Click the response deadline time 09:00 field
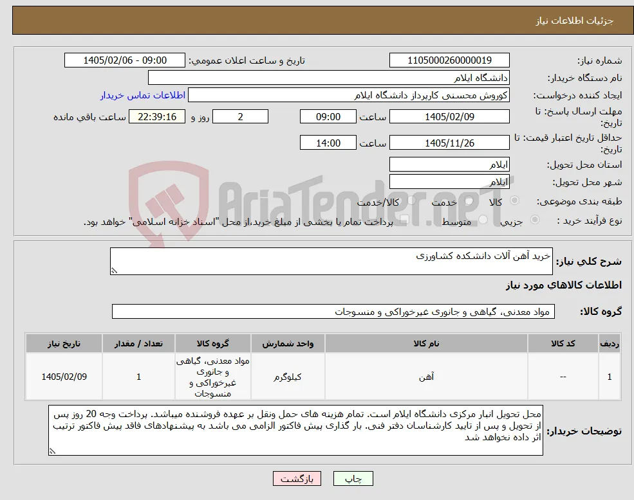The height and width of the screenshot is (500, 634). click(x=328, y=117)
